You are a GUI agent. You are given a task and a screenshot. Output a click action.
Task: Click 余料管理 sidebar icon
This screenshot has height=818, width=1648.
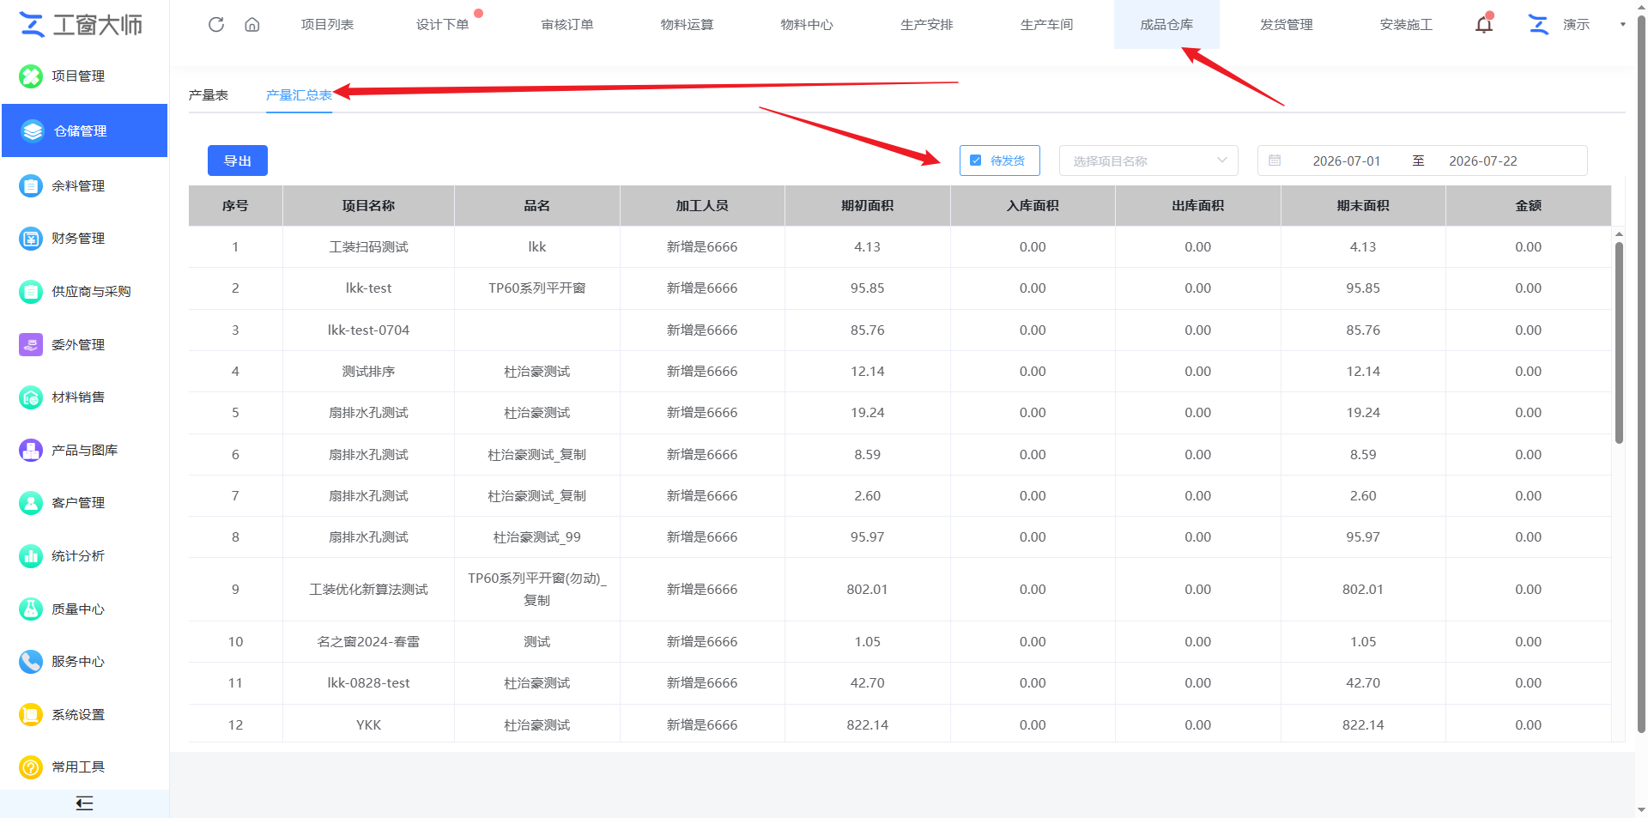[31, 185]
